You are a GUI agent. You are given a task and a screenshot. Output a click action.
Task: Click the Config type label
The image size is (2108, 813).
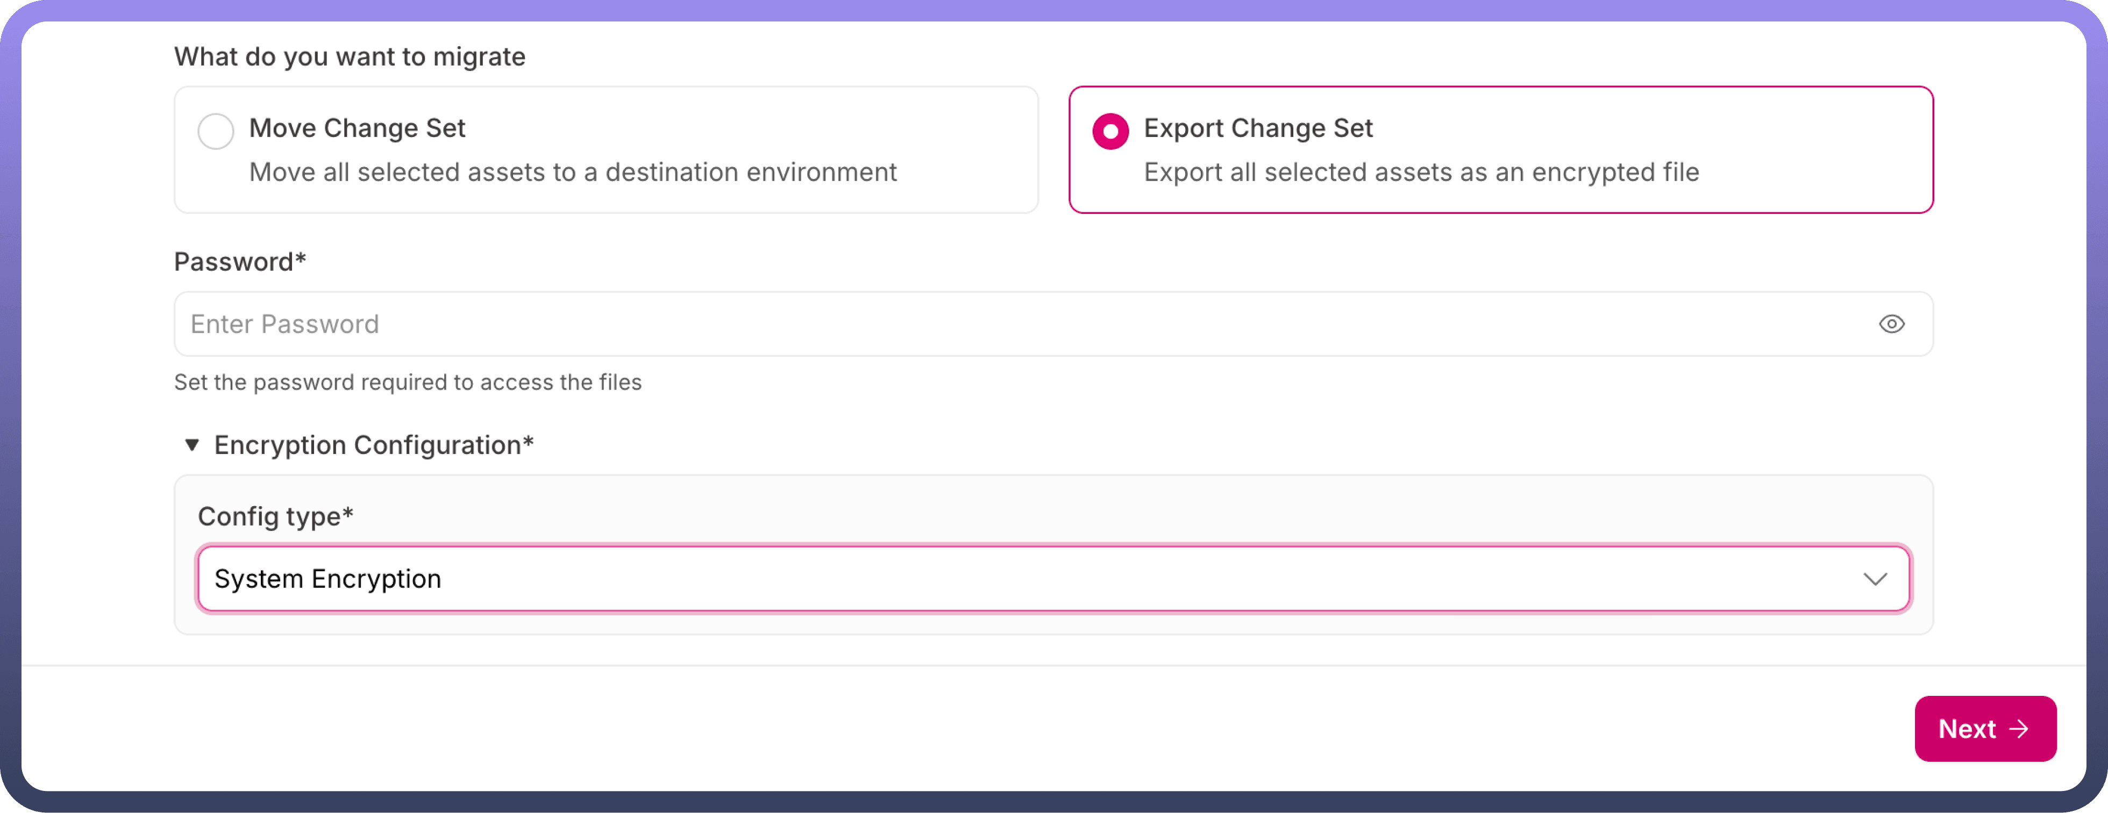[275, 516]
